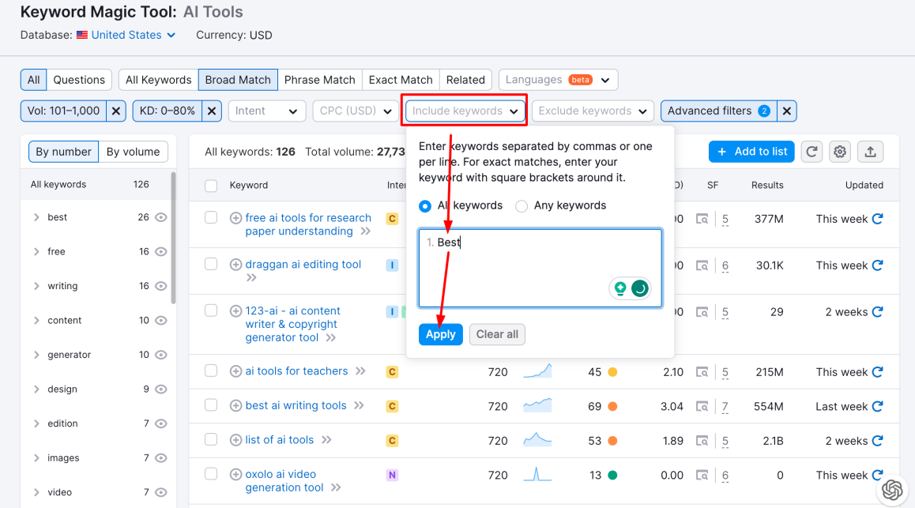Screen dimensions: 915x508
Task: Check the 'list of ai tools' checkbox
Action: click(x=211, y=439)
